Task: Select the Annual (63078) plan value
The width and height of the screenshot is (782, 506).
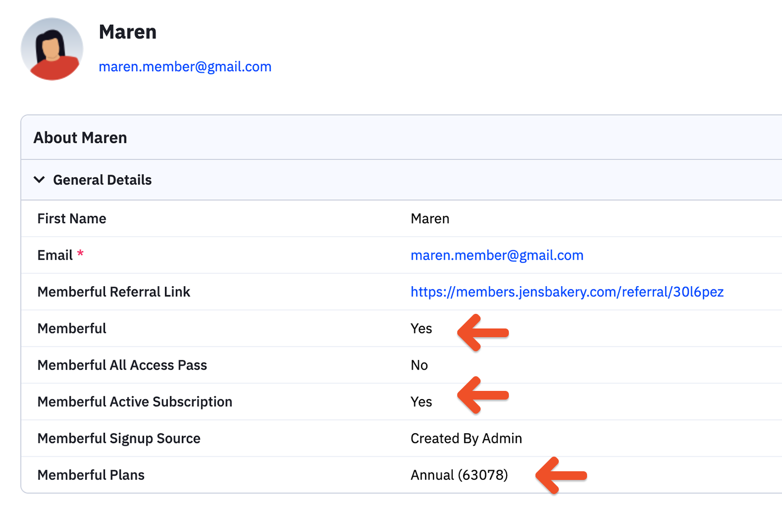Action: click(459, 475)
